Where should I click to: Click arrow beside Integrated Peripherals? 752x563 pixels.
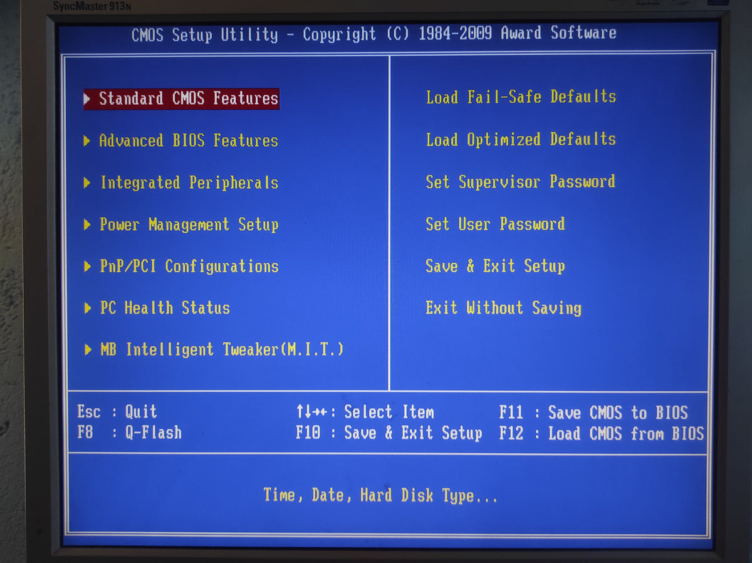click(x=87, y=183)
